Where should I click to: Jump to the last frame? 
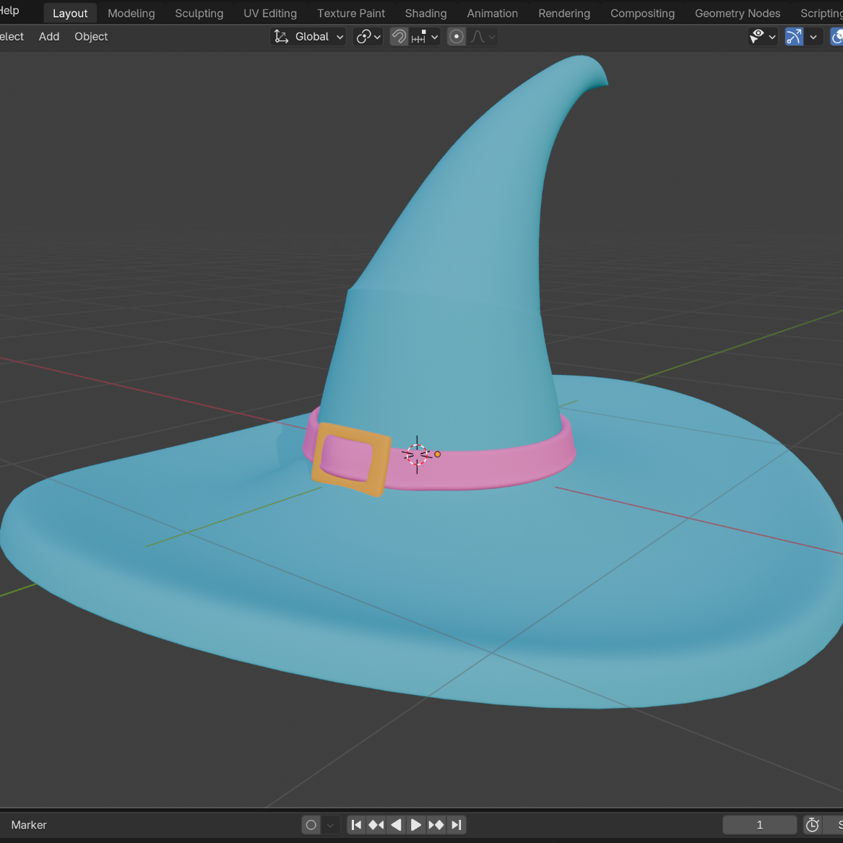coord(456,825)
